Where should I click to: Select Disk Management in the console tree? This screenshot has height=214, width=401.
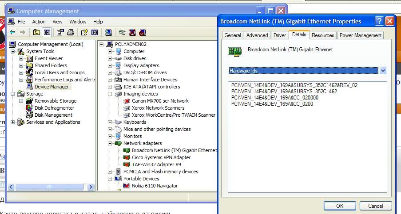coord(53,115)
